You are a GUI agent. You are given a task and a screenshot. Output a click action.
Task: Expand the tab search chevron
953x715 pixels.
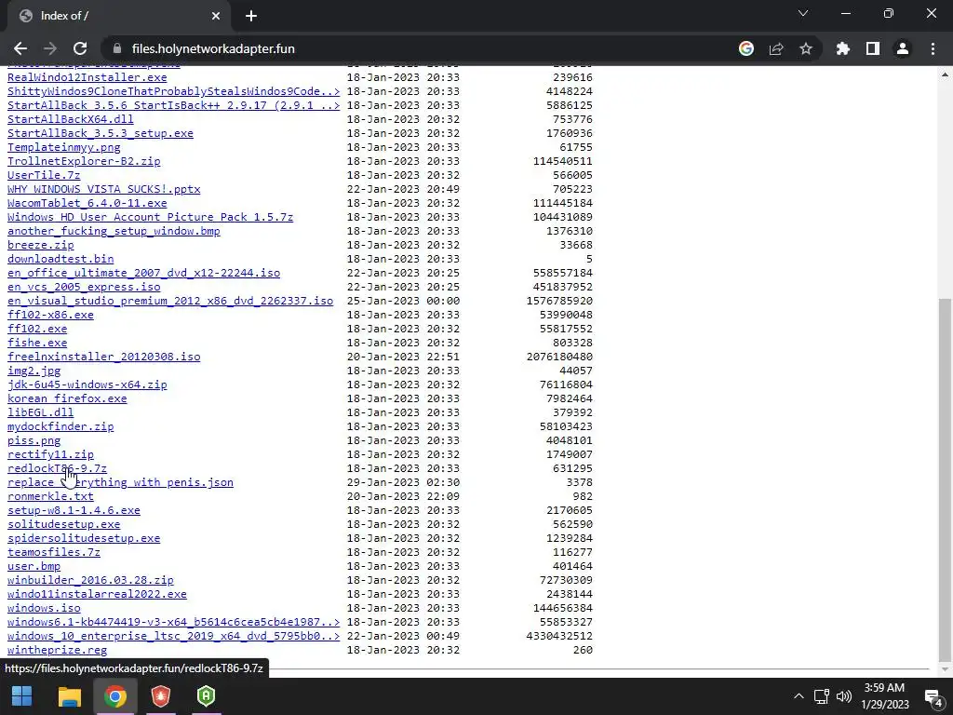[x=803, y=13]
